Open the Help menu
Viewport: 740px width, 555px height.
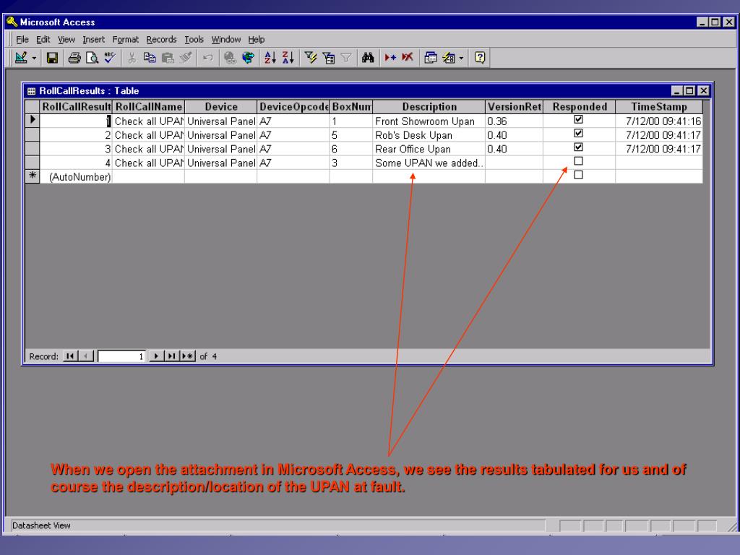[x=257, y=40]
